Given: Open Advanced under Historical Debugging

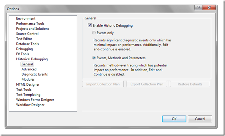Looking at the screenshot, I should 29,69.
